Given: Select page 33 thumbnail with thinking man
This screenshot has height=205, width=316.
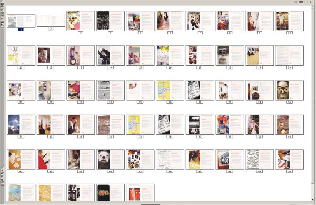Looking at the screenshot, I should pyautogui.click(x=81, y=125).
